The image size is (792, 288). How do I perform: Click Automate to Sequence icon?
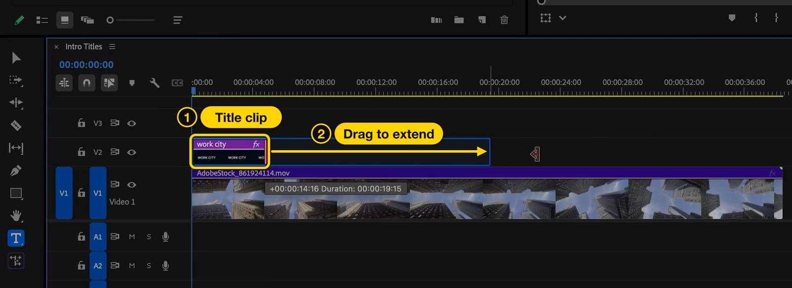click(436, 20)
